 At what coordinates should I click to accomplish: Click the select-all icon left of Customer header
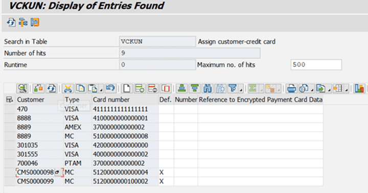point(9,100)
